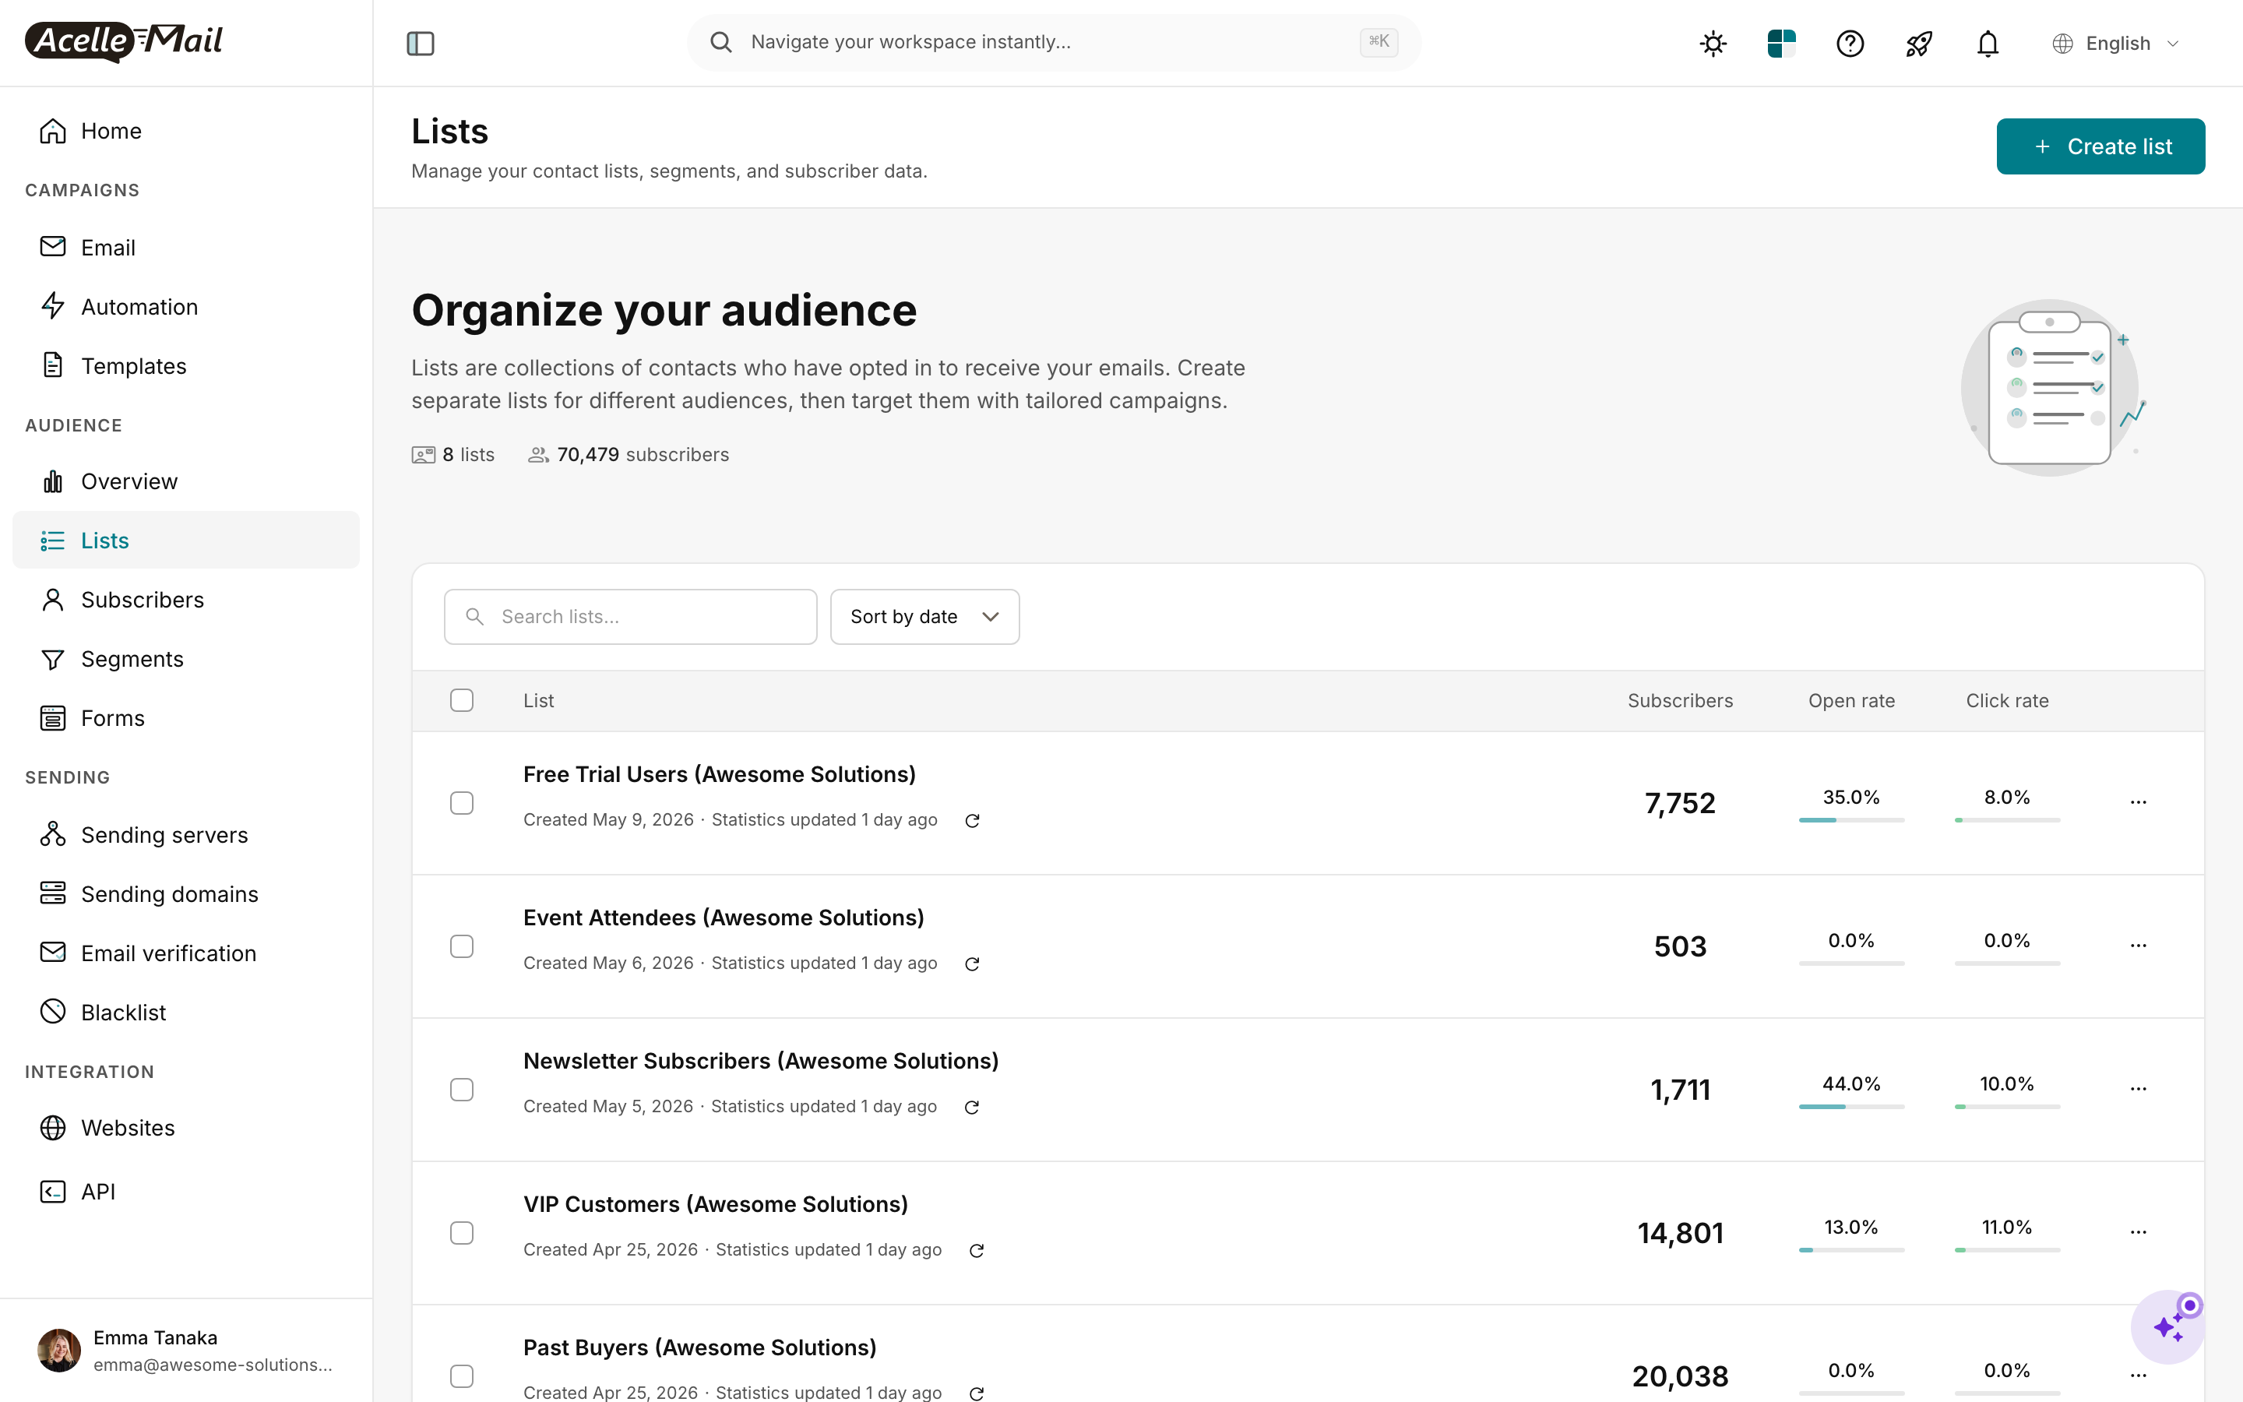Open Templates in sidebar
Screen dimensions: 2243x1402
tap(185, 366)
